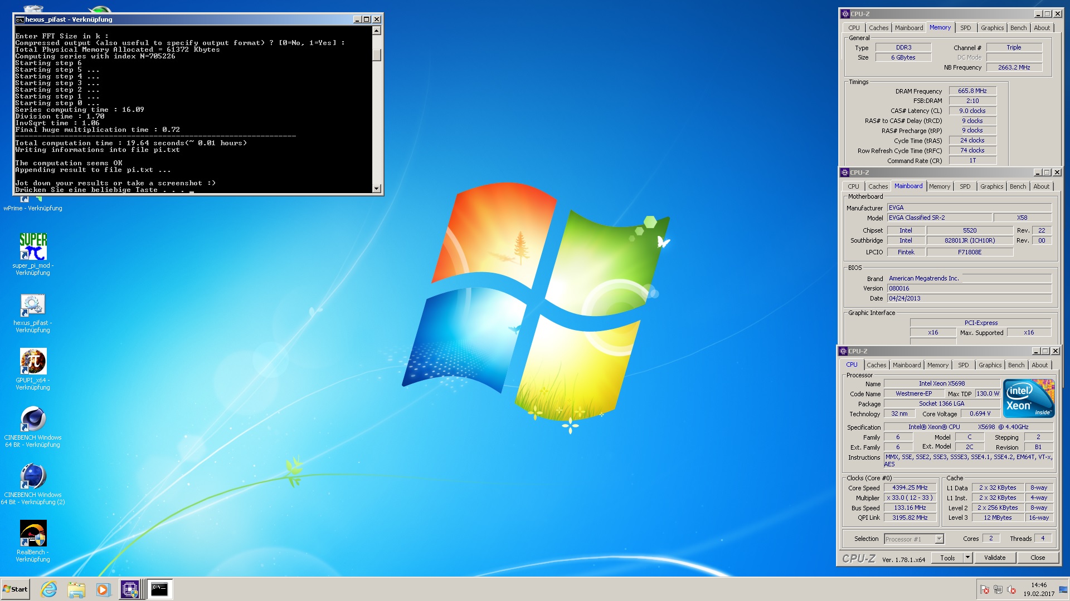1070x601 pixels.
Task: Open the Bench tab in the Memory window
Action: coord(1018,28)
